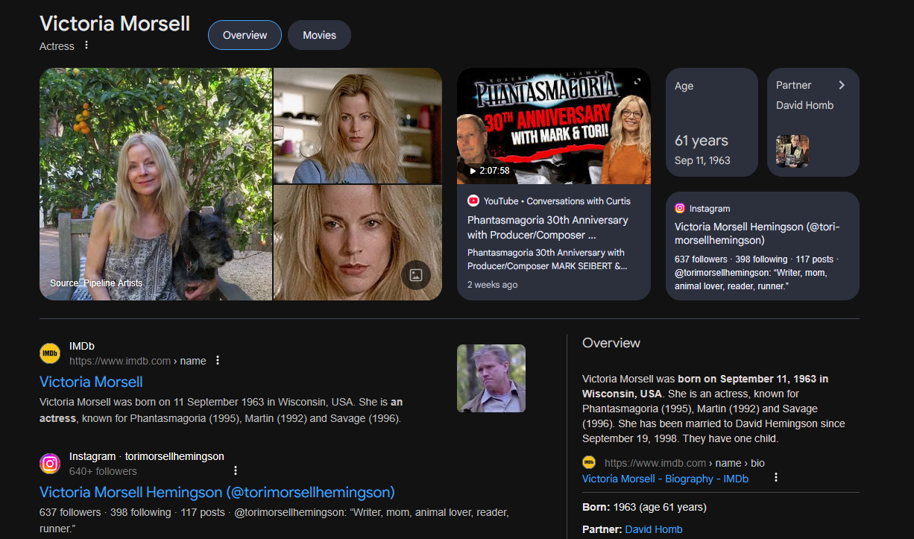914x539 pixels.
Task: Click David Homb's small photo in the Partner card
Action: point(792,151)
